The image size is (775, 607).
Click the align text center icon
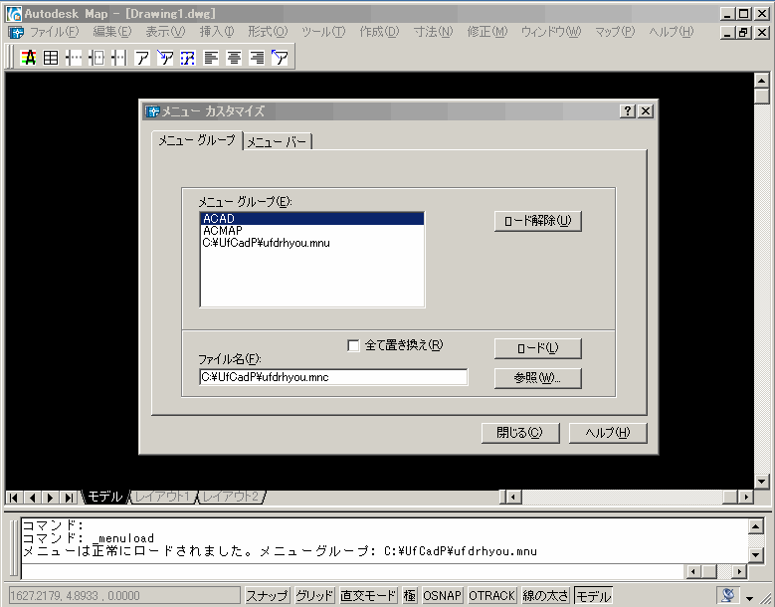(x=234, y=58)
